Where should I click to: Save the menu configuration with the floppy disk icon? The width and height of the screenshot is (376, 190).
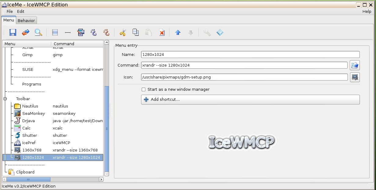click(x=13, y=32)
